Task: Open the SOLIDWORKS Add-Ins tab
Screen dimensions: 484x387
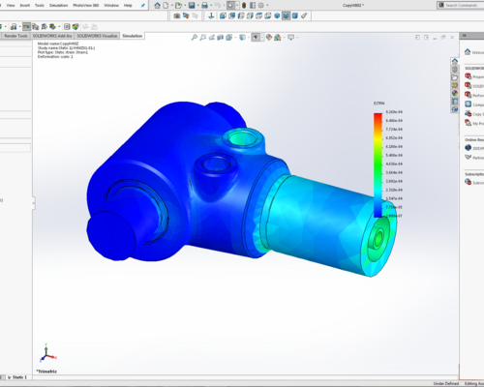Action: (52, 36)
